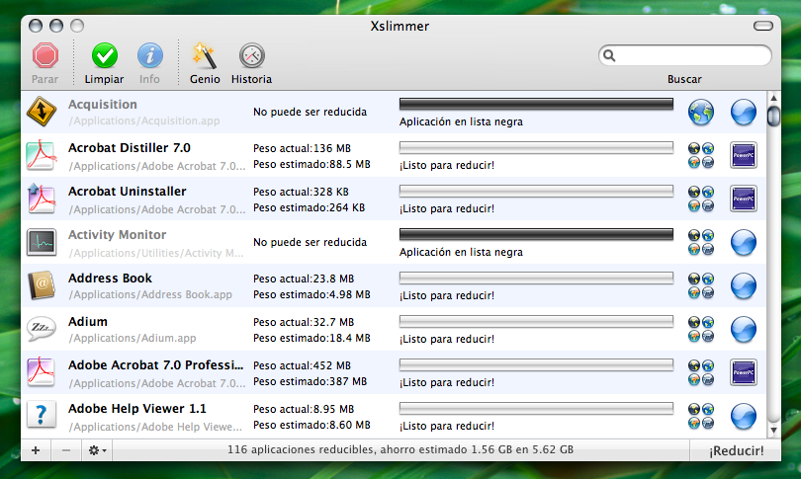Click the languages icon for Address Book
This screenshot has height=479, width=801.
point(701,285)
